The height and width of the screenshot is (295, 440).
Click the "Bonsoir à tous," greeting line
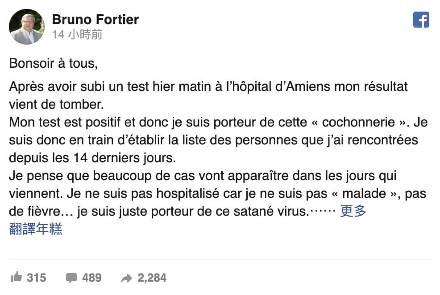pos(53,63)
